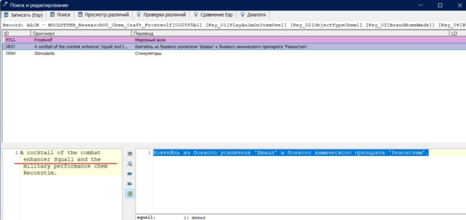The width and height of the screenshot is (466, 220).
Task: Open the Записать (Esp) tab
Action: point(24,15)
